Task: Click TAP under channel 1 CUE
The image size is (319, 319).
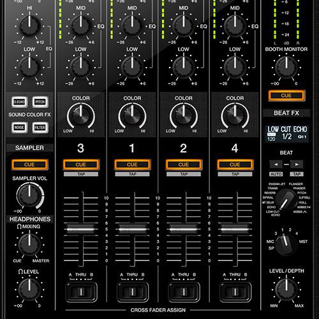Action: coord(132,174)
